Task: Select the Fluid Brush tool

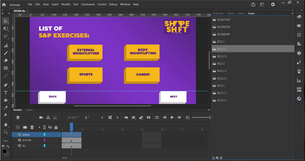Action: coord(5,46)
